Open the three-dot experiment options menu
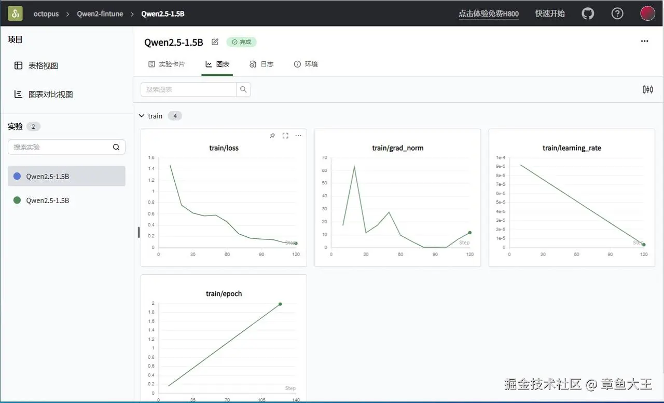This screenshot has width=664, height=403. coord(644,41)
